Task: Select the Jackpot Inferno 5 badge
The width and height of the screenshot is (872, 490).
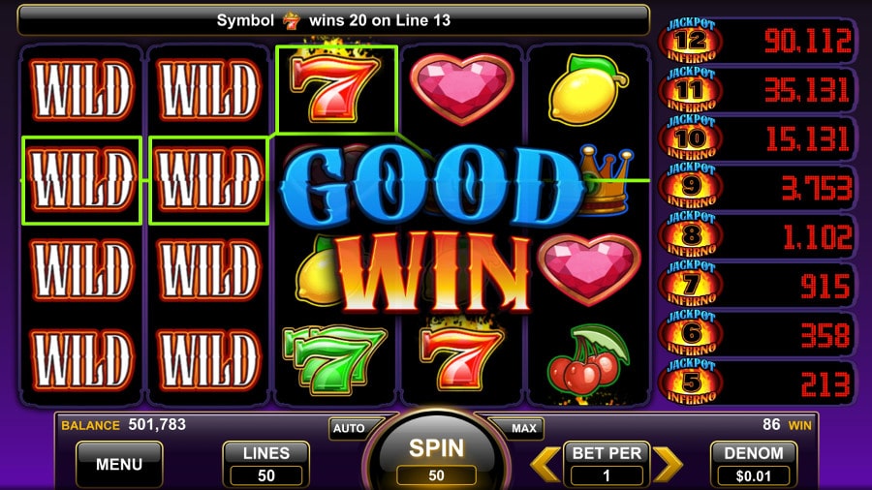Action: 691,382
